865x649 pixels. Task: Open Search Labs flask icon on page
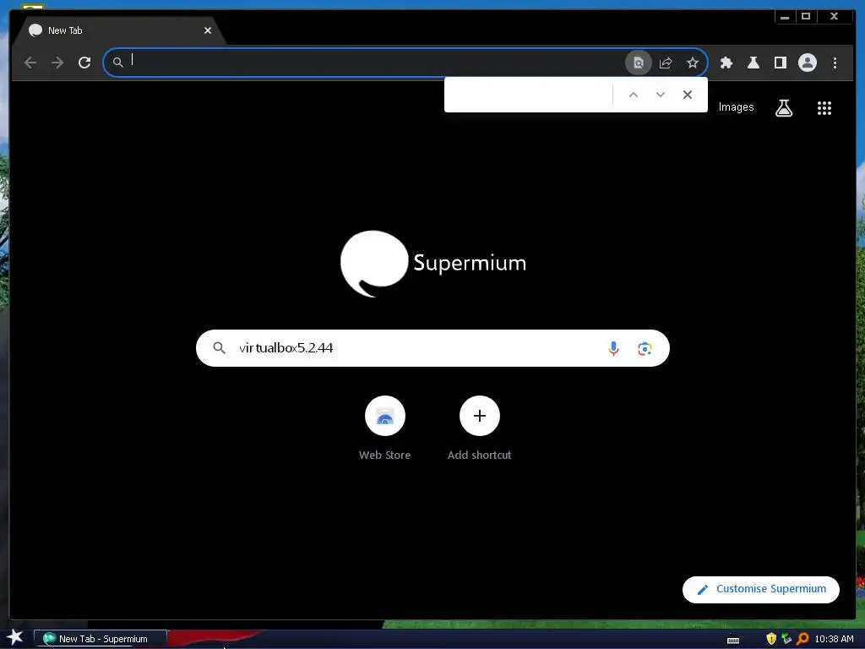click(784, 108)
